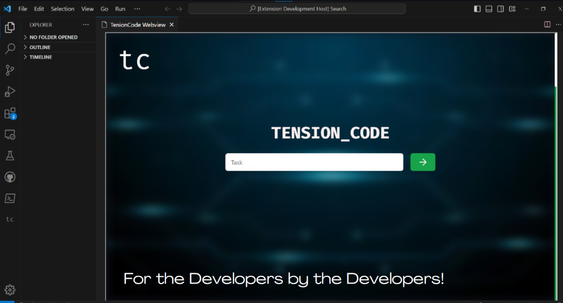Open the Selection menu
Screen dimensions: 563x303
click(62, 9)
